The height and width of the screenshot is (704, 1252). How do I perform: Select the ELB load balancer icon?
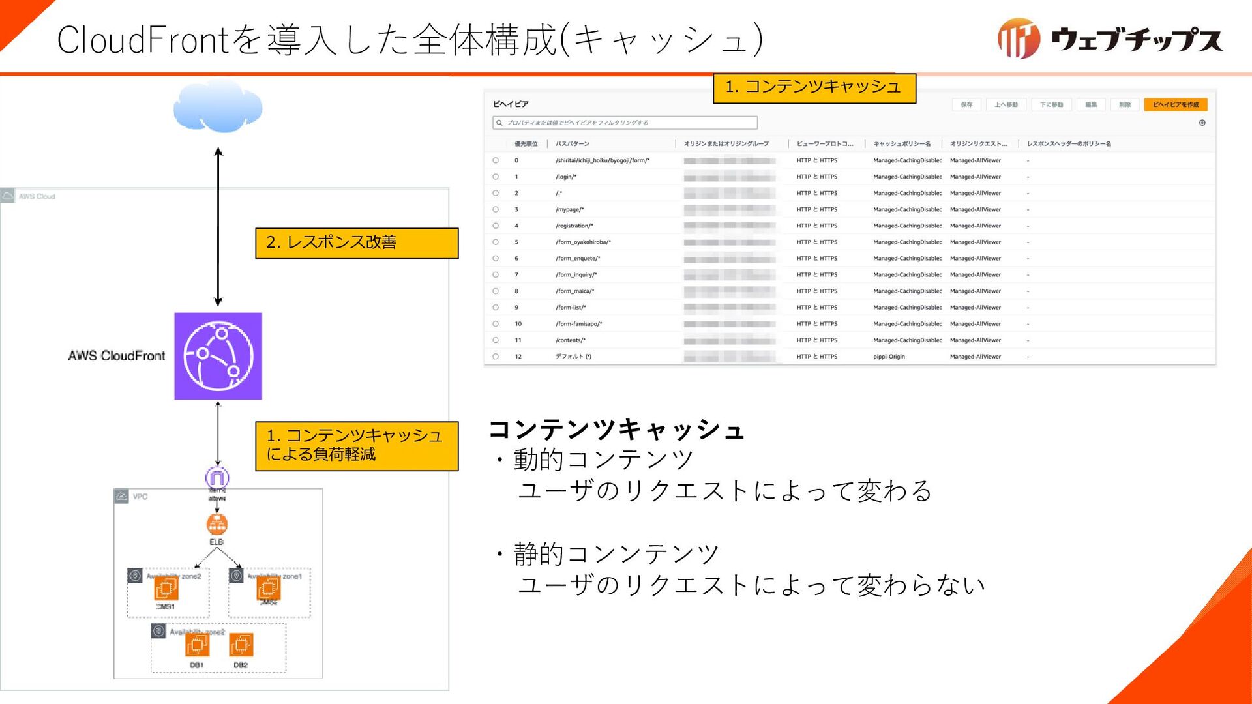217,524
